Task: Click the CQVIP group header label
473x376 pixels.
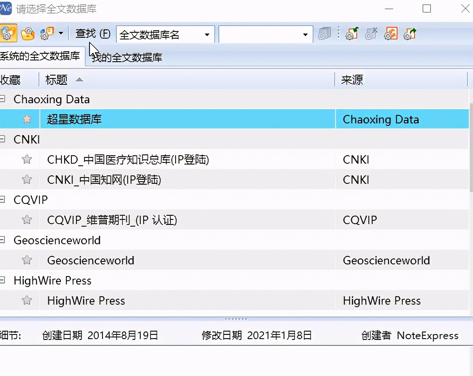Action: [31, 200]
